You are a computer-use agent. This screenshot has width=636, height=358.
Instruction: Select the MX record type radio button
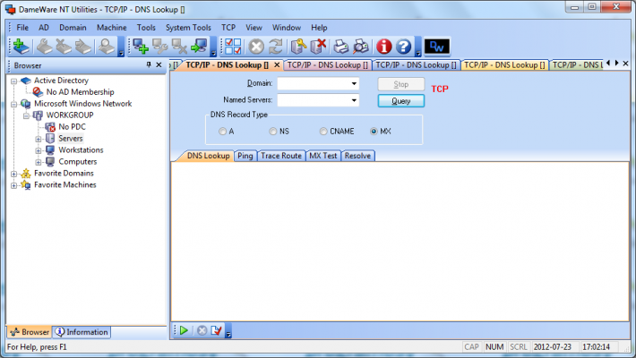[x=374, y=132]
